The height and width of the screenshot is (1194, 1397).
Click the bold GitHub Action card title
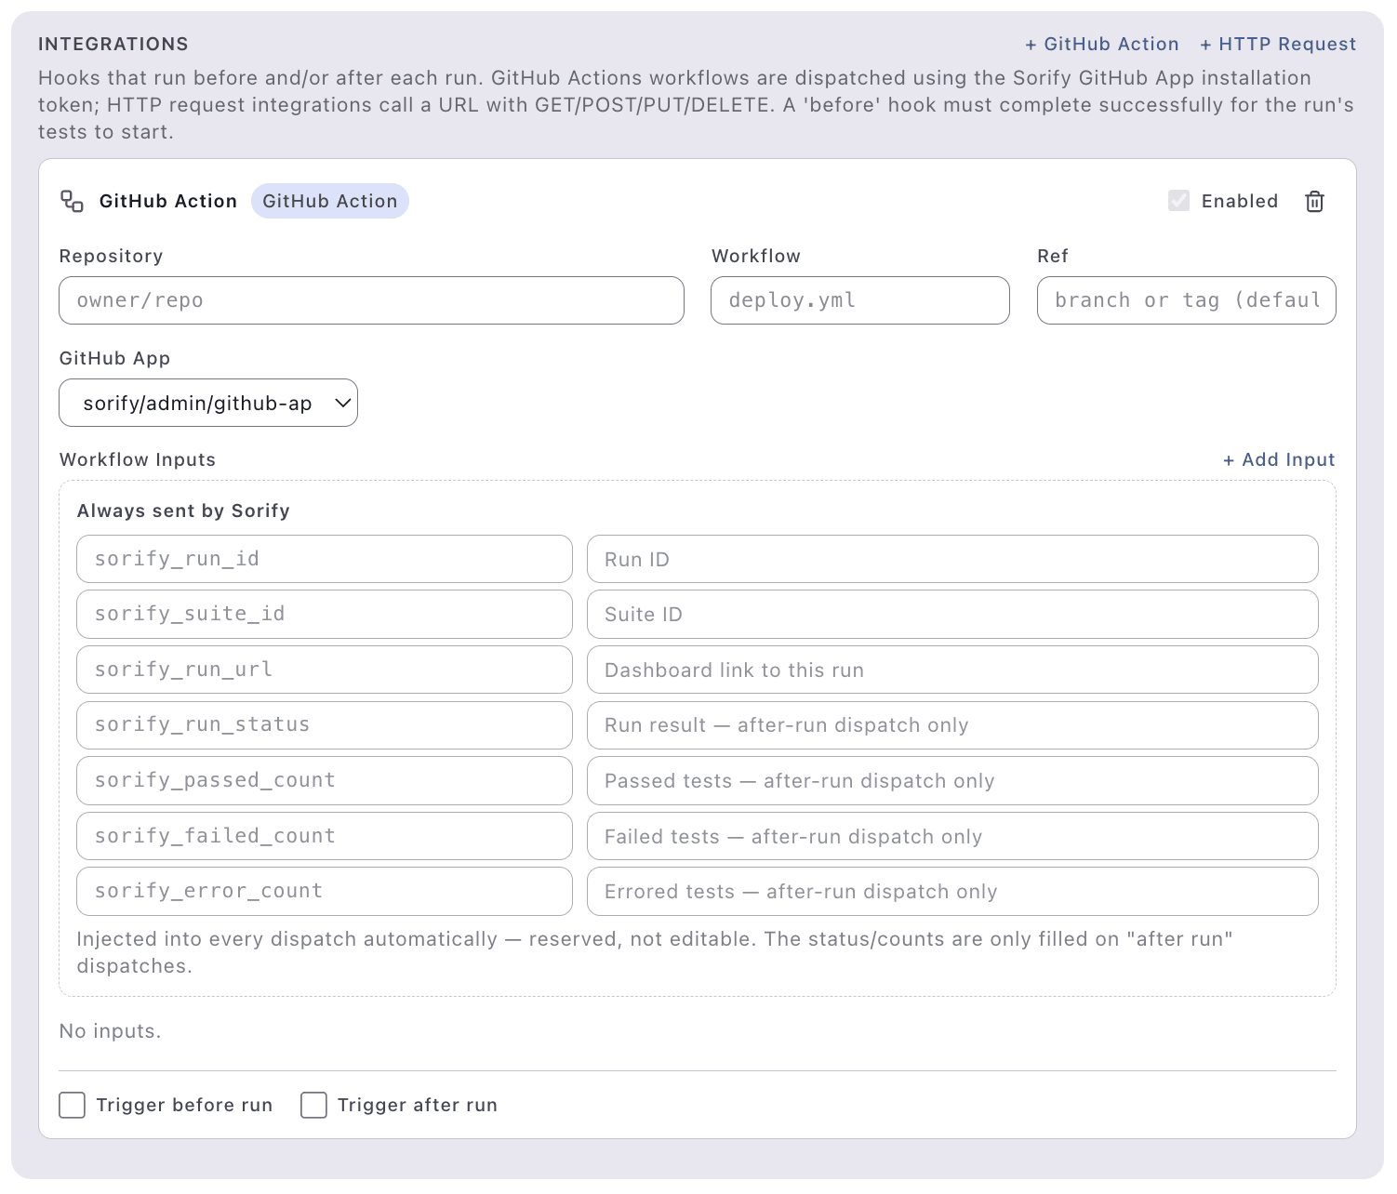(168, 201)
